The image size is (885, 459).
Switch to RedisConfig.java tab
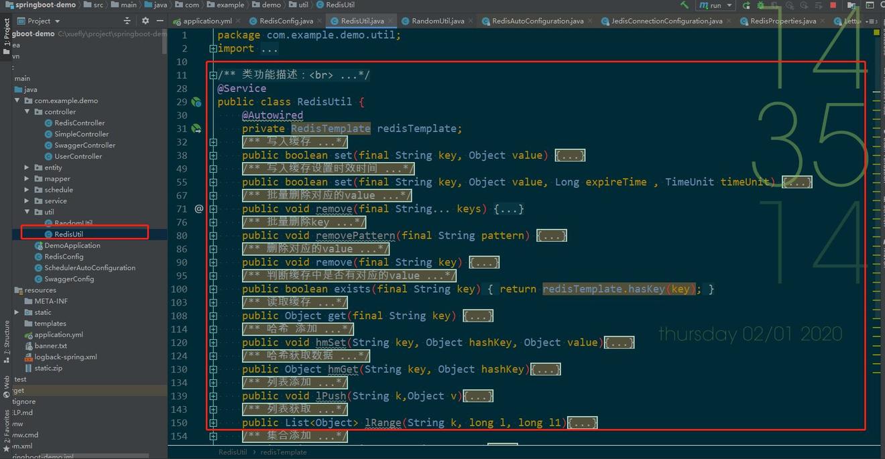(286, 21)
